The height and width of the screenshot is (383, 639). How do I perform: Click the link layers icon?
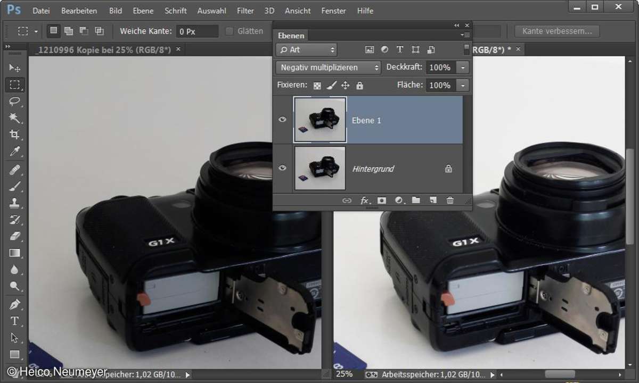tap(347, 201)
